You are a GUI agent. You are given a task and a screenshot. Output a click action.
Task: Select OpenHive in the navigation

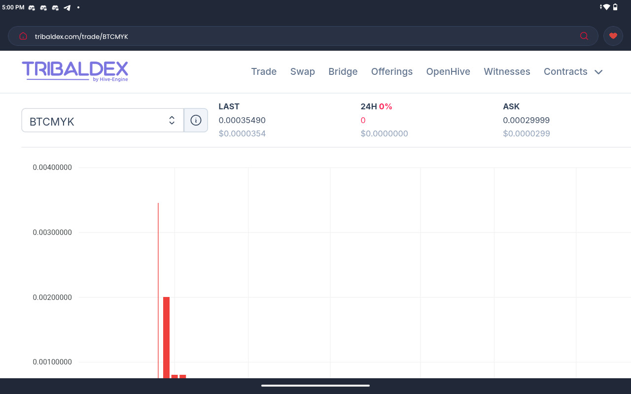click(x=448, y=72)
